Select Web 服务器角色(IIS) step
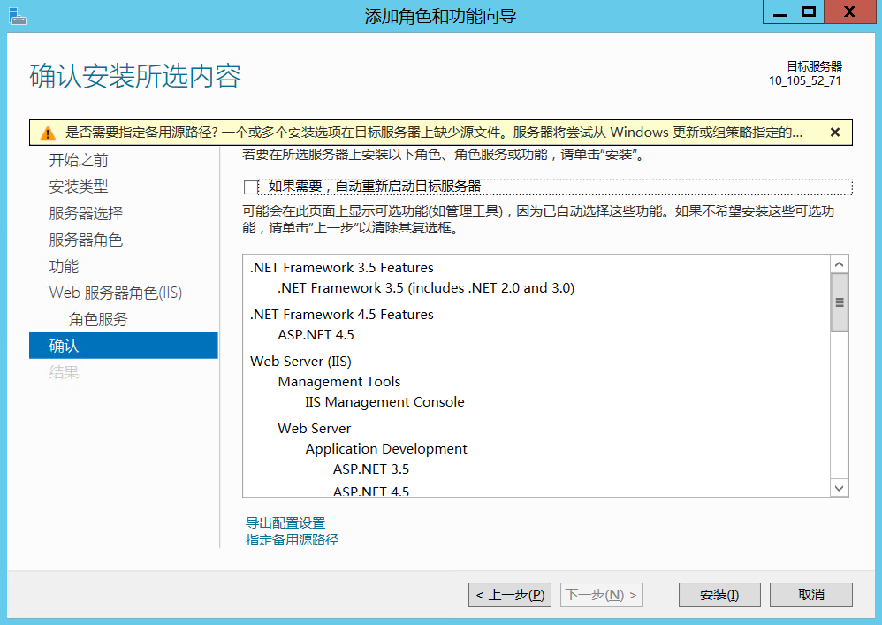 coord(115,293)
